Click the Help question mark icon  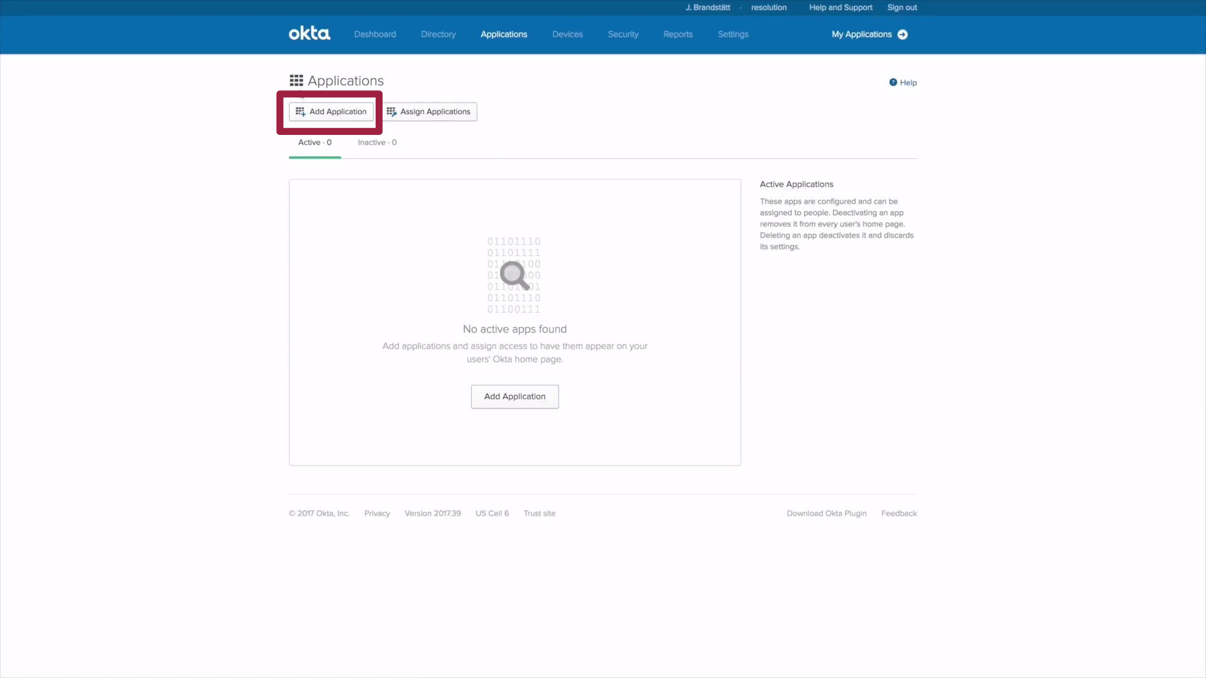pos(893,82)
